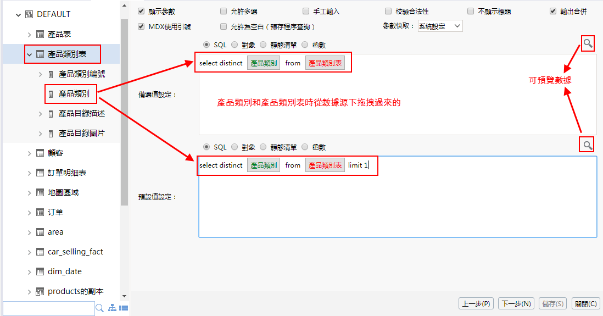Click the preview magnifier for 備選值設定

[x=588, y=43]
